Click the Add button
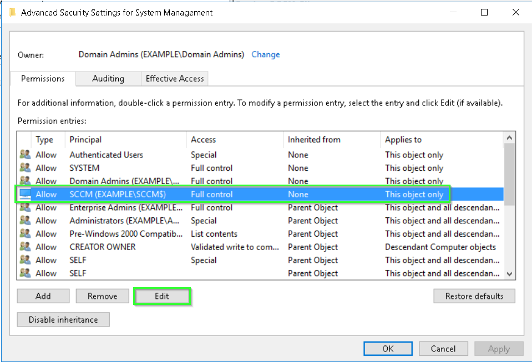The height and width of the screenshot is (362, 532). click(x=43, y=296)
